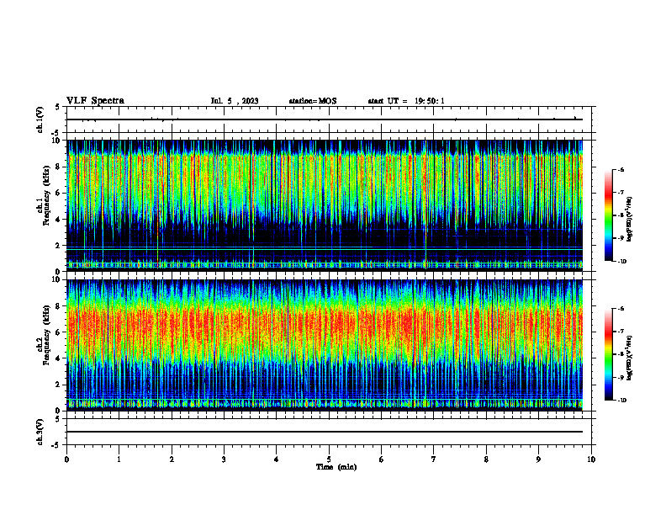Click the "station=MOS" header text
This screenshot has height=515, width=666.
click(x=313, y=101)
